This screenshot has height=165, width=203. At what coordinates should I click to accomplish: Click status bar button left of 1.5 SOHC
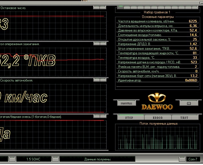(12, 159)
